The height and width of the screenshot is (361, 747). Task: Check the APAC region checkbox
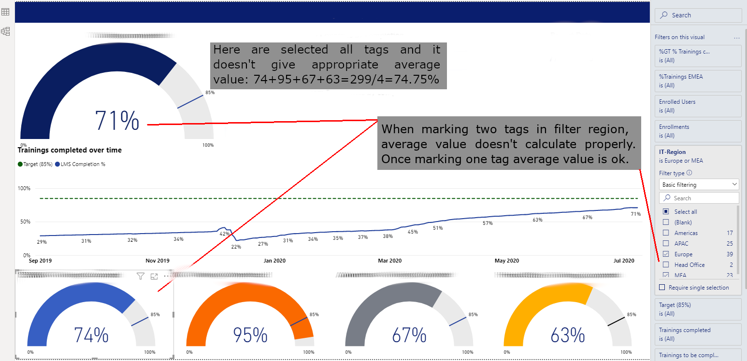666,243
